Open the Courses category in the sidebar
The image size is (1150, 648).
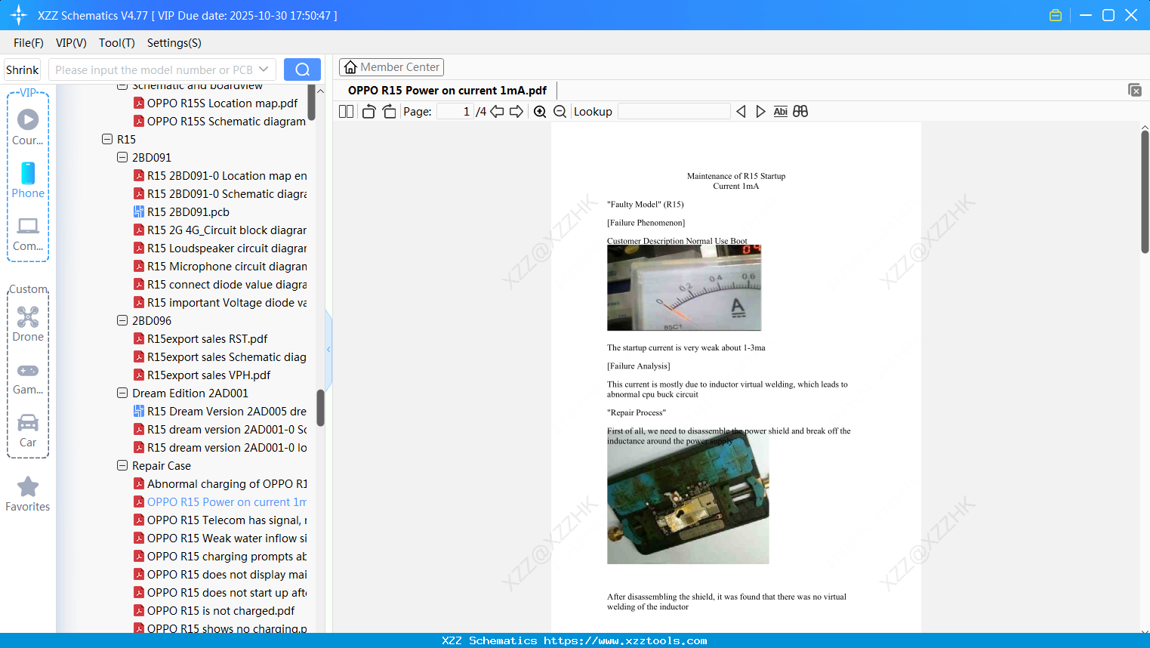[x=28, y=127]
